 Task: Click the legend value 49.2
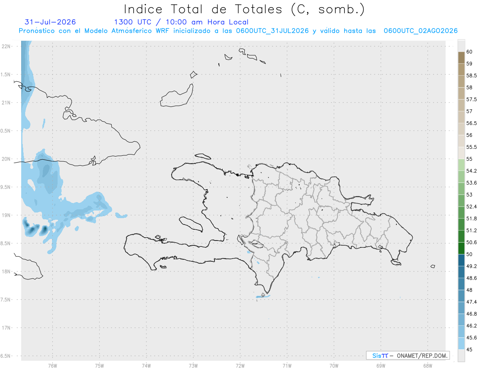[471, 266]
